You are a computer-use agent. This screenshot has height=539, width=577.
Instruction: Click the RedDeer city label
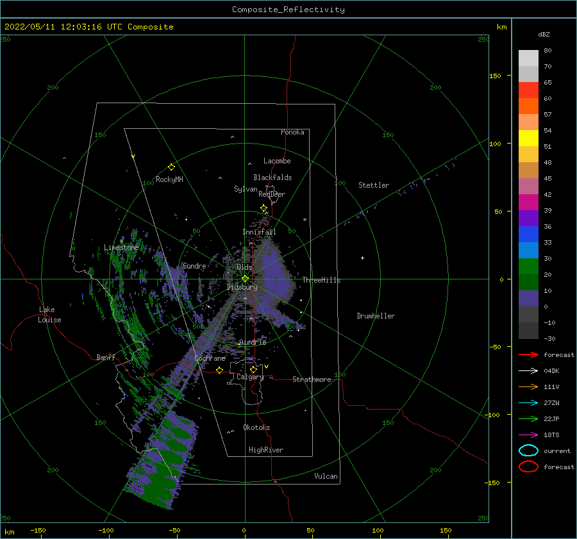(272, 194)
